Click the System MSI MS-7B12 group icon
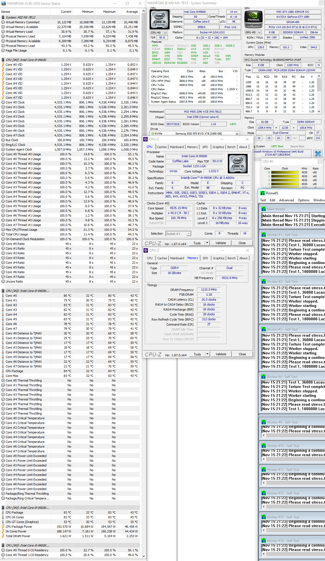Image resolution: width=325 pixels, height=561 pixels. [3, 17]
